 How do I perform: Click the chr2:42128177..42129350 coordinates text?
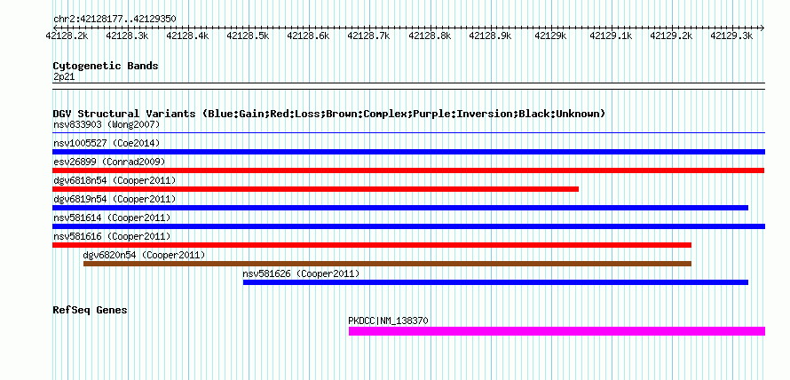[x=115, y=20]
